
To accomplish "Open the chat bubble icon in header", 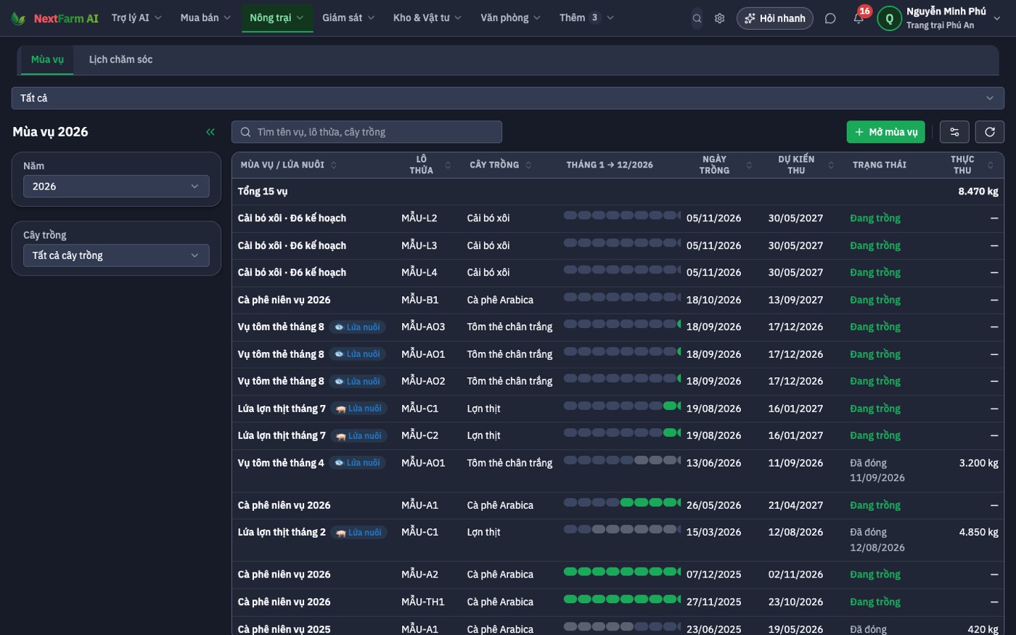I will coord(830,18).
